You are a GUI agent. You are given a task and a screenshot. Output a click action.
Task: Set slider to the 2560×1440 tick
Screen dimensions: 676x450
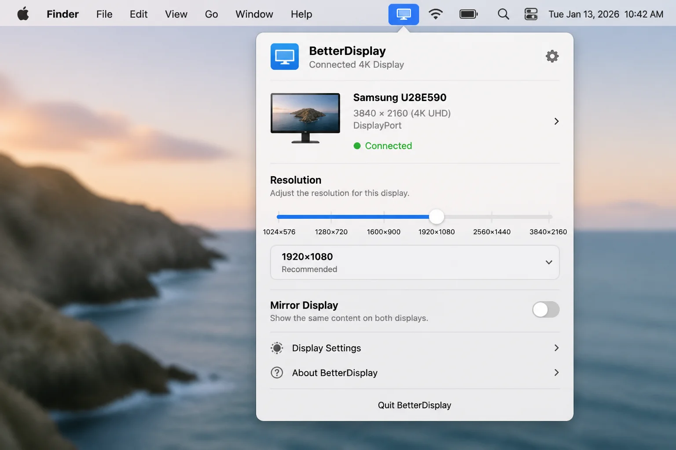click(492, 217)
